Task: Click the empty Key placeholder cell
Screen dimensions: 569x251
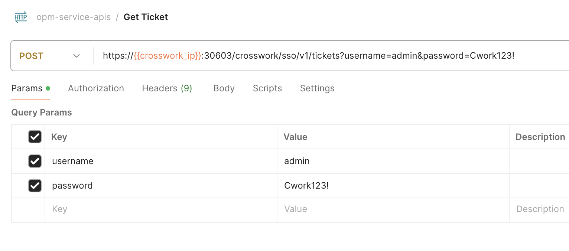Action: tap(161, 209)
